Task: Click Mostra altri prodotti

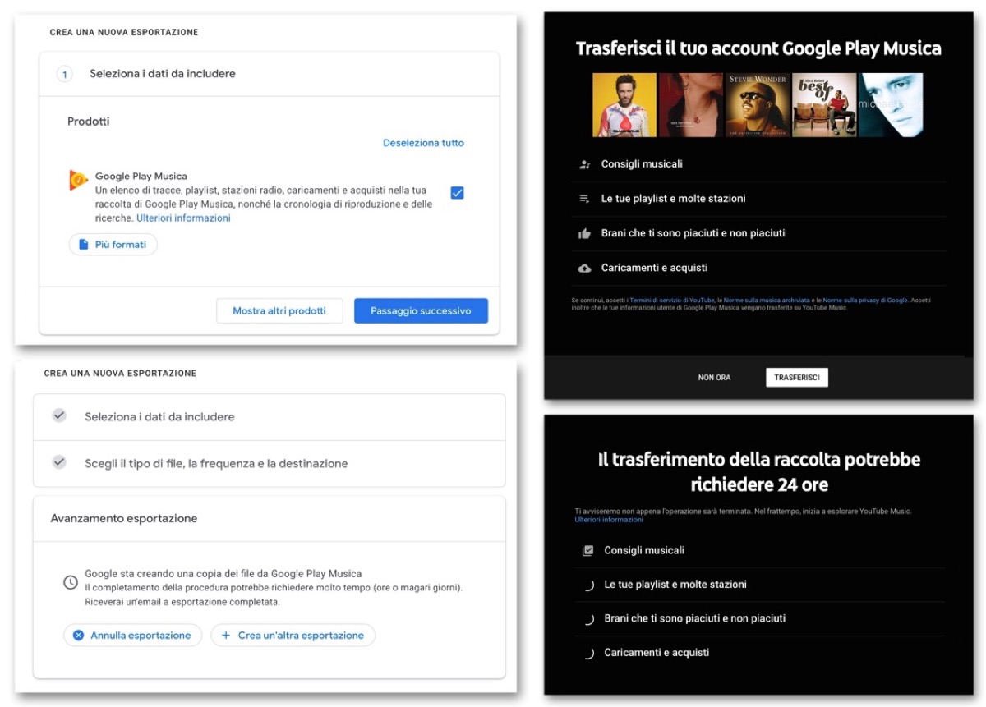Action: click(279, 310)
